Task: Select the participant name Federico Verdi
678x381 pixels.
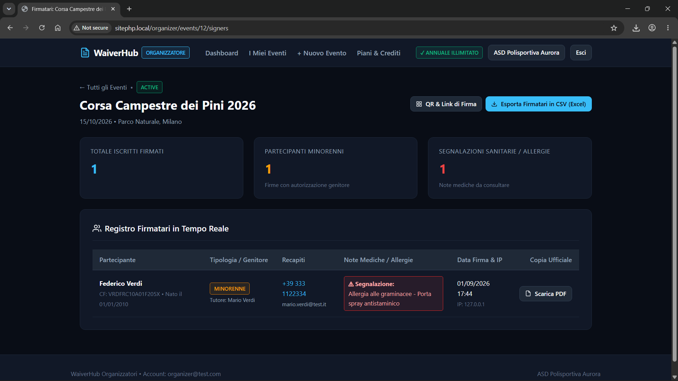Action: 121,284
